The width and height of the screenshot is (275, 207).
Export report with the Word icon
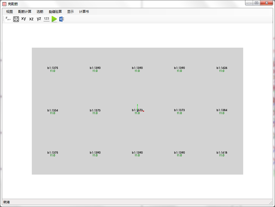(x=61, y=19)
